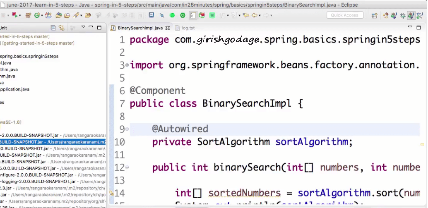The image size is (428, 208).
Task: Toggle the Skip All Breakpoints icon
Action: pos(161,15)
